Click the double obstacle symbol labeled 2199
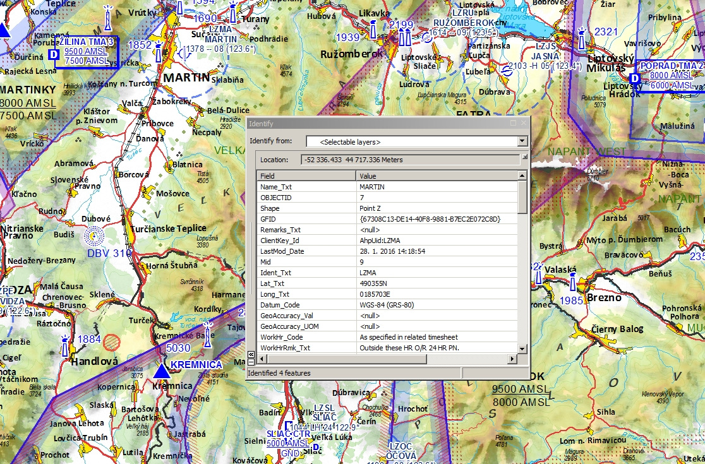705x464 pixels. (405, 37)
